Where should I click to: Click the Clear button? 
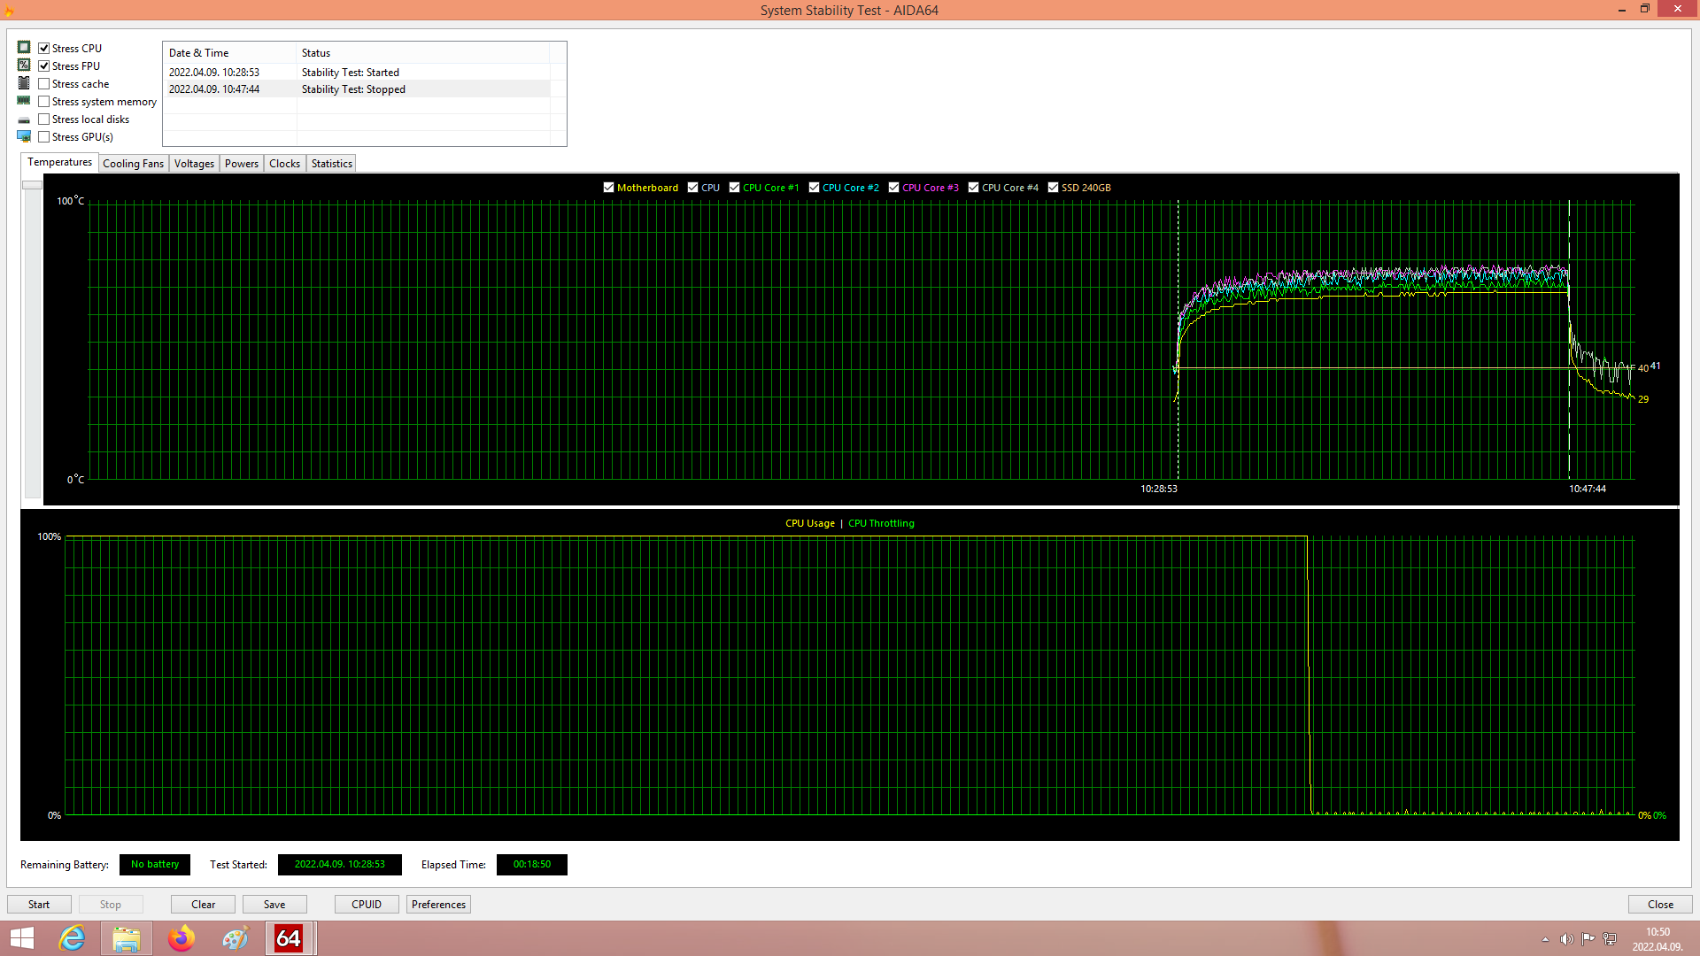(203, 905)
